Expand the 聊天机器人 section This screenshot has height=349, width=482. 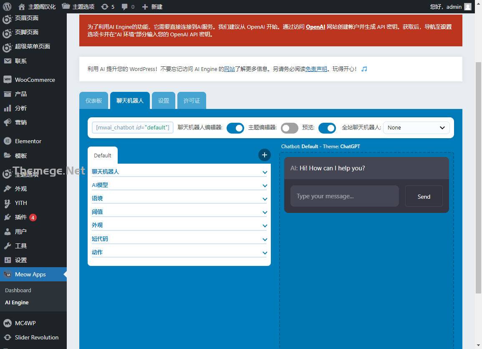pos(179,172)
